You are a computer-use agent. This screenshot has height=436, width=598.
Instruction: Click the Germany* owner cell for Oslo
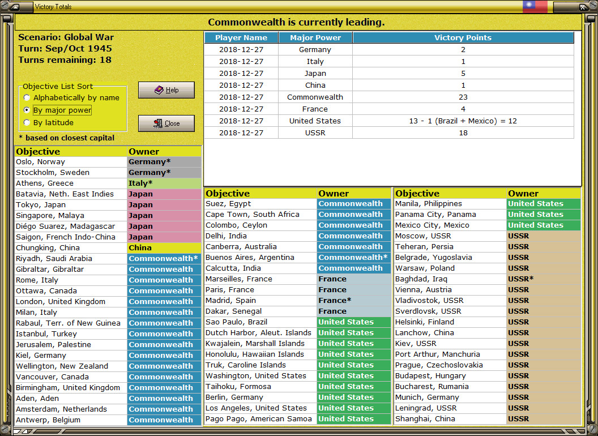click(164, 162)
